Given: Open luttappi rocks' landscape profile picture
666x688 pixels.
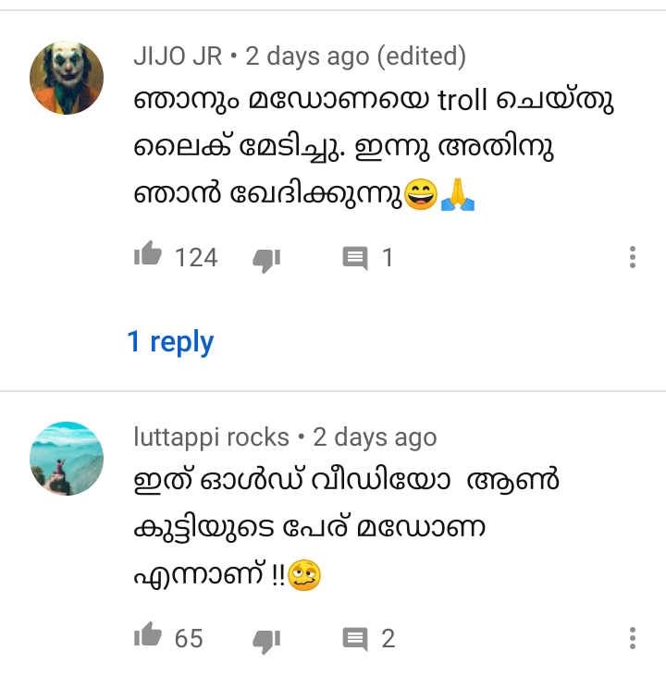Looking at the screenshot, I should 67,459.
